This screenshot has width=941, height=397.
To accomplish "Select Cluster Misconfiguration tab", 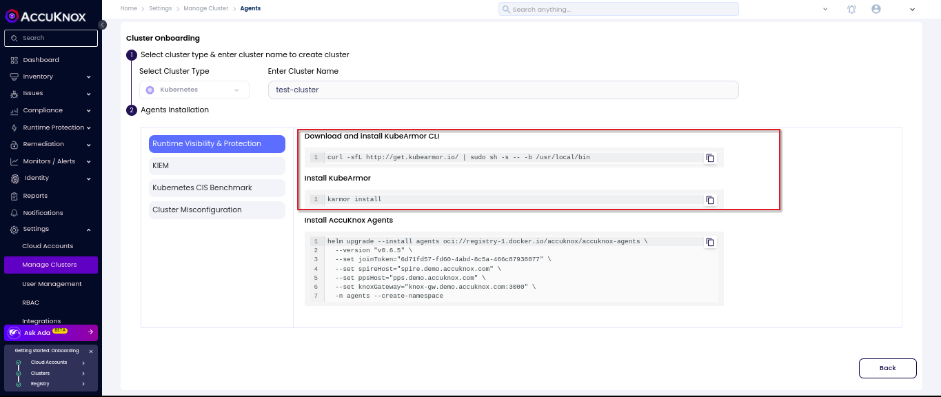I will [216, 210].
